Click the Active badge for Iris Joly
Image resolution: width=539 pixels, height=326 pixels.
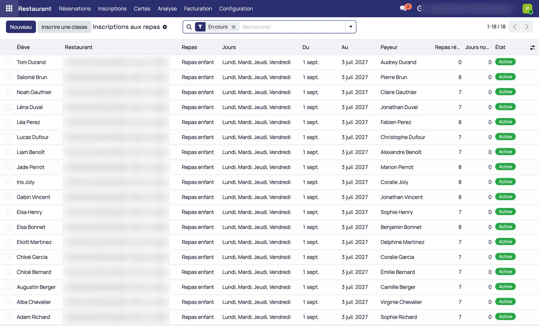[x=505, y=182]
